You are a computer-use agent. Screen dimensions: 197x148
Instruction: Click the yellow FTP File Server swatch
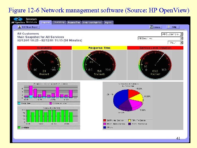(x=129, y=120)
